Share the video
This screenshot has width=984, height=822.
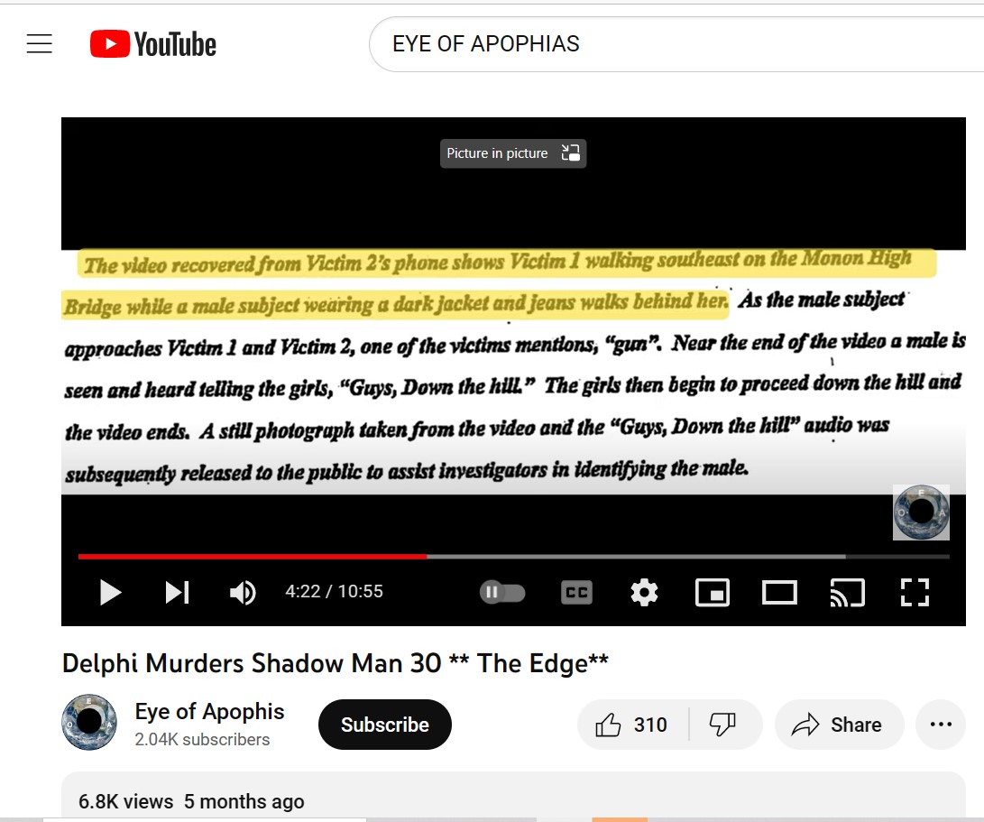pyautogui.click(x=839, y=724)
